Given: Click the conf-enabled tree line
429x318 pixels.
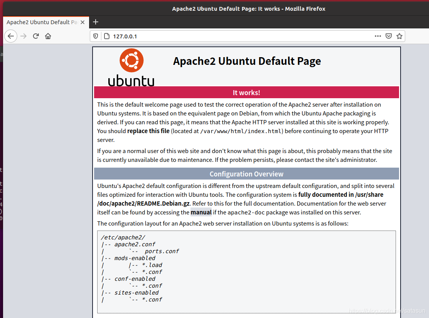Looking at the screenshot, I should [x=128, y=279].
